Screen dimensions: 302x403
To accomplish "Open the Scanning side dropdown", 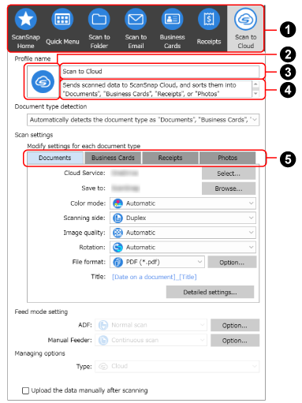I will click(x=183, y=218).
